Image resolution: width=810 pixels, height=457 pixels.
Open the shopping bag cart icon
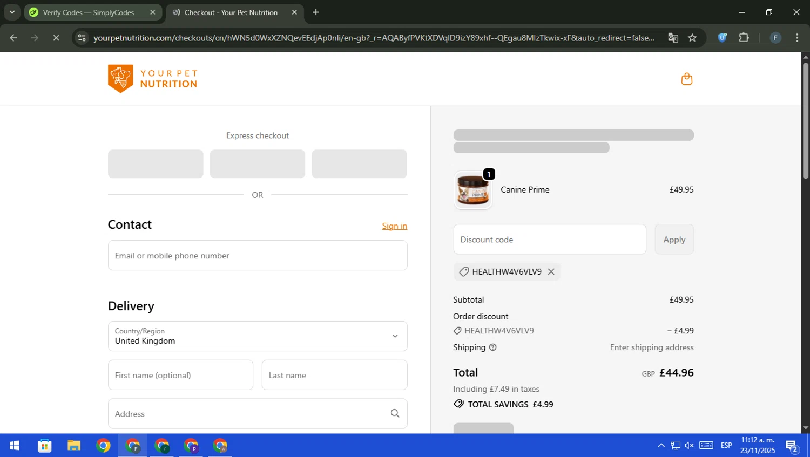coord(686,79)
